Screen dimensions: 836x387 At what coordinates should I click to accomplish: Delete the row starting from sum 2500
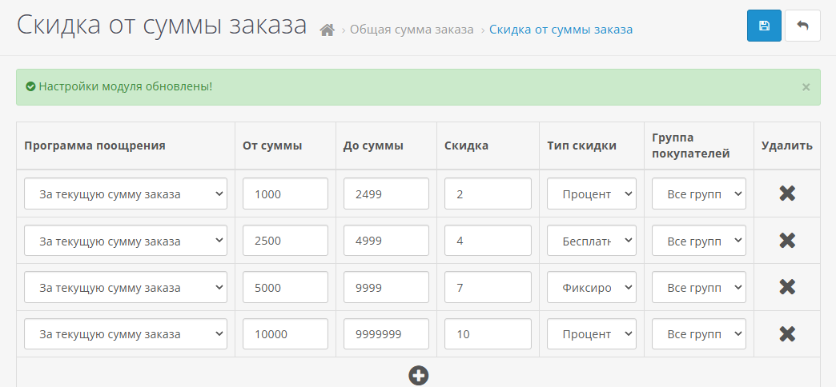(787, 241)
